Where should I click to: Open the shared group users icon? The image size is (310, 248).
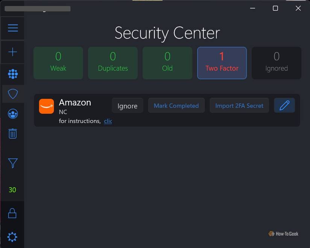tap(13, 114)
